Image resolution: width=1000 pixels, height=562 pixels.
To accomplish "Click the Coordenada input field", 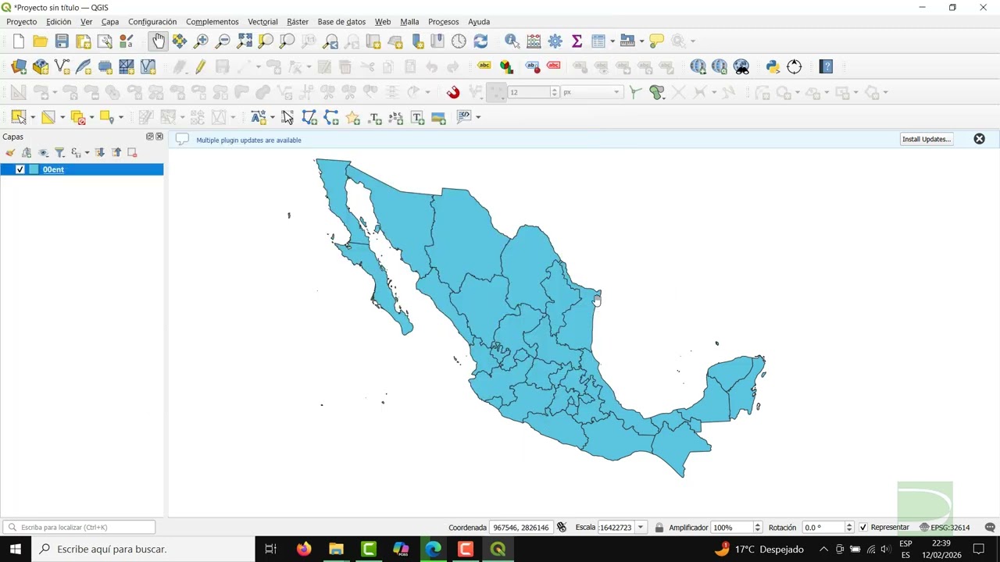I will [522, 528].
